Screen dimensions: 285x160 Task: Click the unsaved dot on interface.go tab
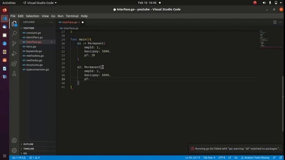click(x=83, y=22)
